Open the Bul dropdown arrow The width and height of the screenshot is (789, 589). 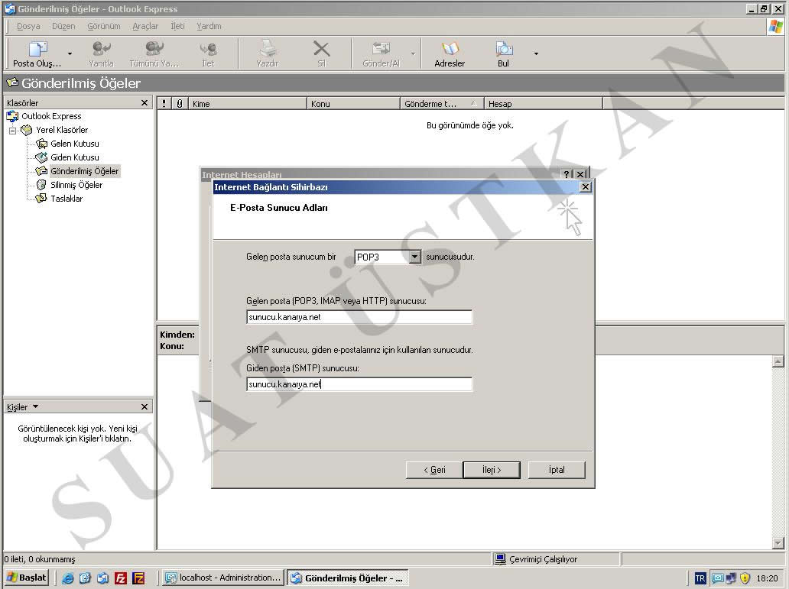pos(536,53)
